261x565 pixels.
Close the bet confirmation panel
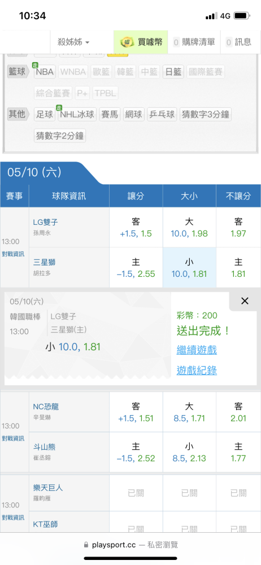[245, 301]
